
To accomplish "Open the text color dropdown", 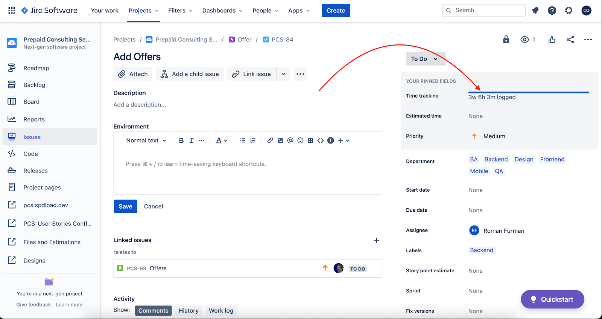I will pyautogui.click(x=222, y=140).
